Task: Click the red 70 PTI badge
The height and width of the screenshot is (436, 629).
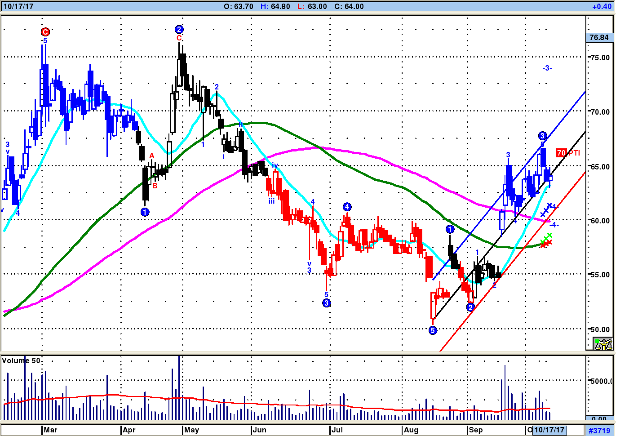Action: (561, 153)
